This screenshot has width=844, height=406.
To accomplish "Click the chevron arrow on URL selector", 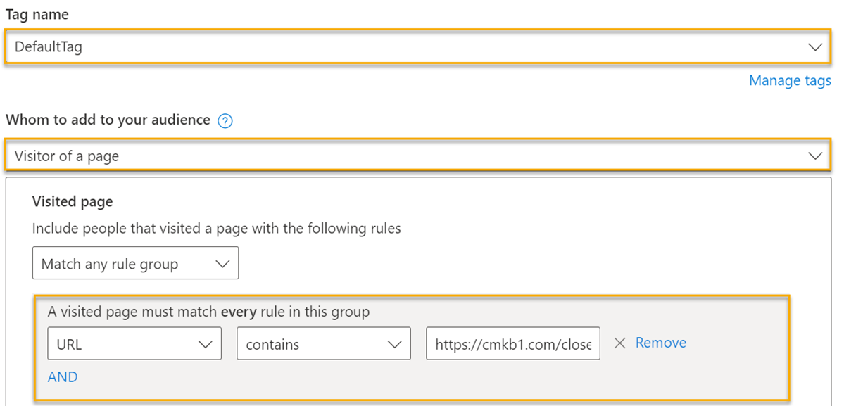I will click(206, 345).
